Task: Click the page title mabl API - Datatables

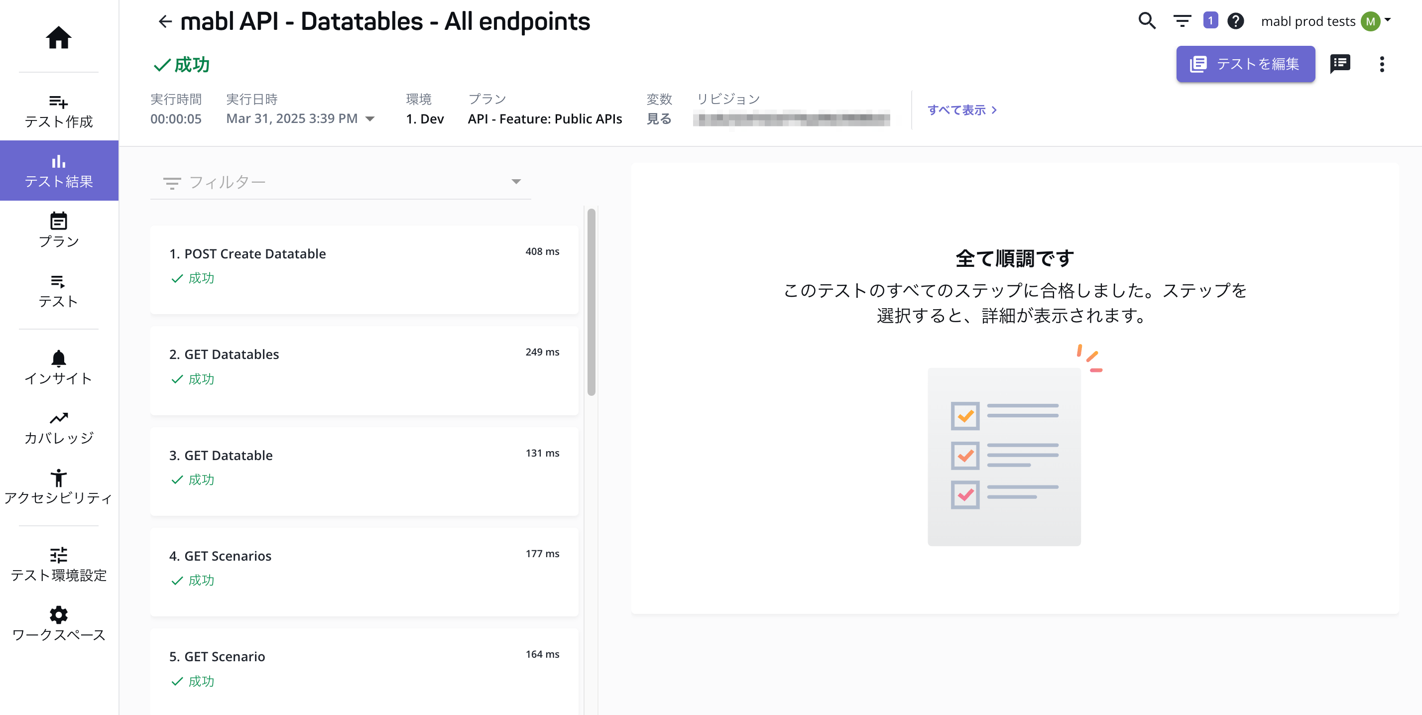Action: pos(385,21)
